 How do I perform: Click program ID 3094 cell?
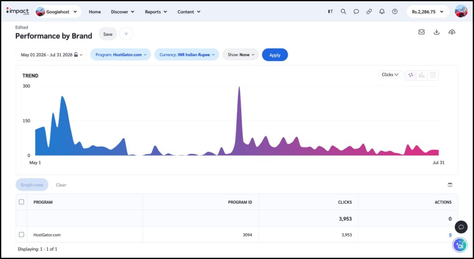pyautogui.click(x=247, y=234)
